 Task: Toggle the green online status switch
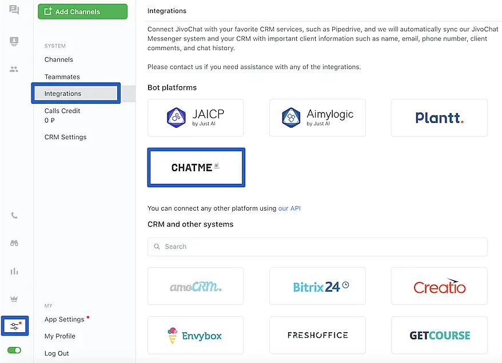14,350
